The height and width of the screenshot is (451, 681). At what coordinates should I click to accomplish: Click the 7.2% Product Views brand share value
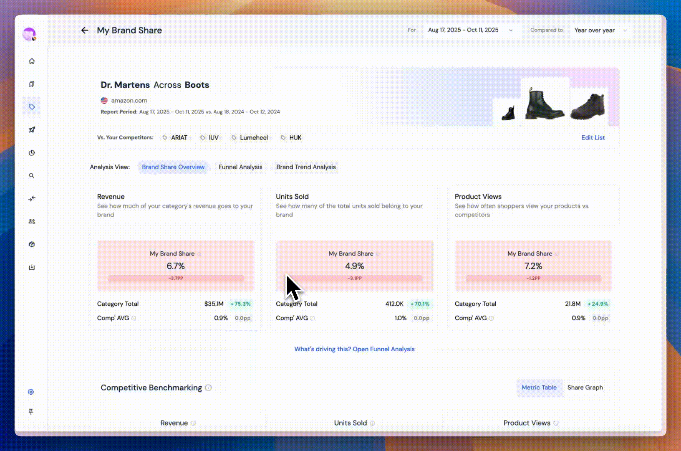pos(533,266)
